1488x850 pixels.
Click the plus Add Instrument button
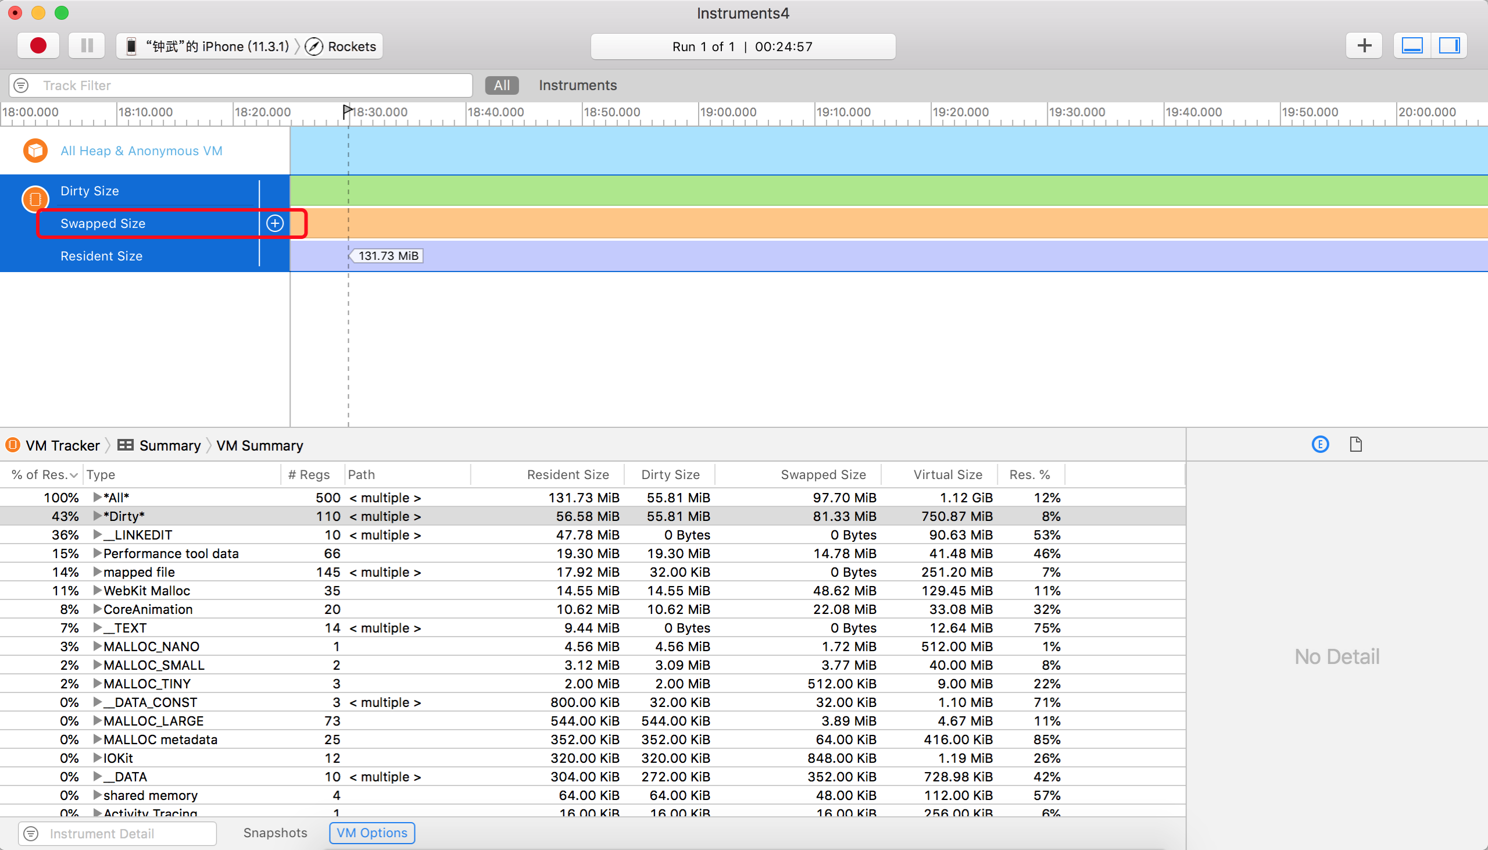click(x=1364, y=45)
